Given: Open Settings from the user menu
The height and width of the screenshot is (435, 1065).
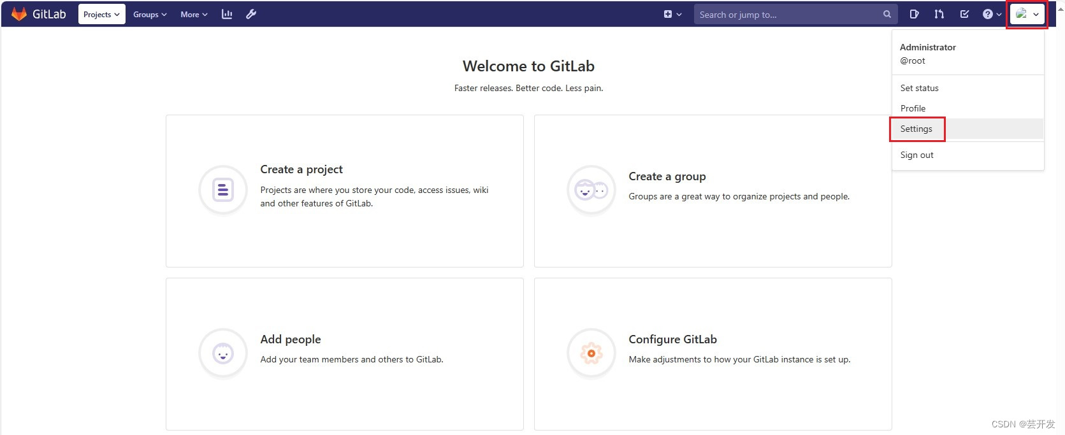Looking at the screenshot, I should tap(967, 129).
